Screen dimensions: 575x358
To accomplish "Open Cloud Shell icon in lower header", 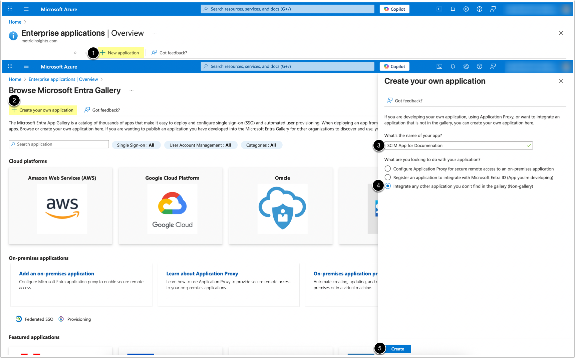I will point(440,66).
